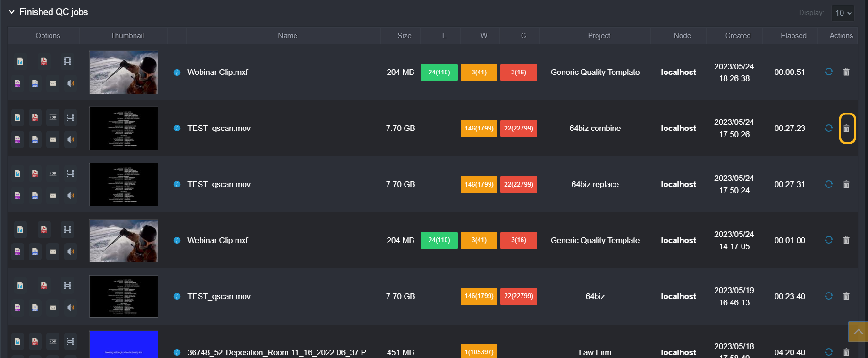Viewport: 868px width, 358px height.
Task: Delete the Webinar Clip job created 14:17:05
Action: (x=847, y=240)
